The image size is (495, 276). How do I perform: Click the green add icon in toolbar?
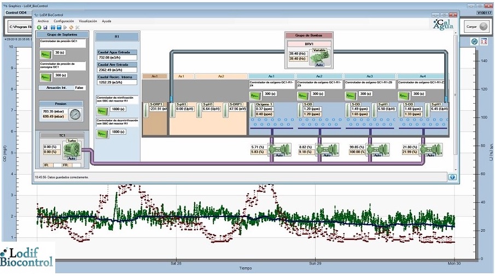click(x=39, y=28)
